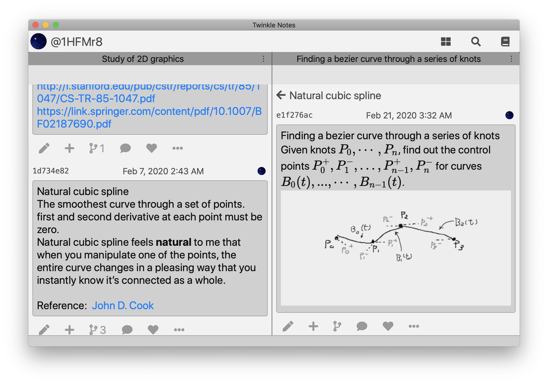Comment on Natural cubic spline note

click(x=127, y=330)
